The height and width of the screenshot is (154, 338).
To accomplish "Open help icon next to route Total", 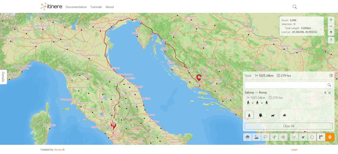I will (x=331, y=76).
